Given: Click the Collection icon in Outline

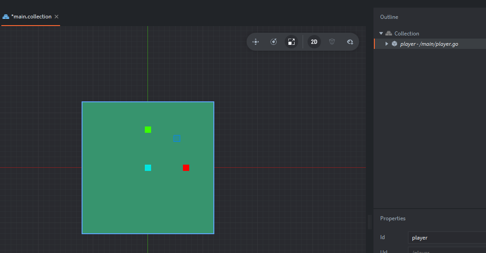Looking at the screenshot, I should [x=389, y=34].
